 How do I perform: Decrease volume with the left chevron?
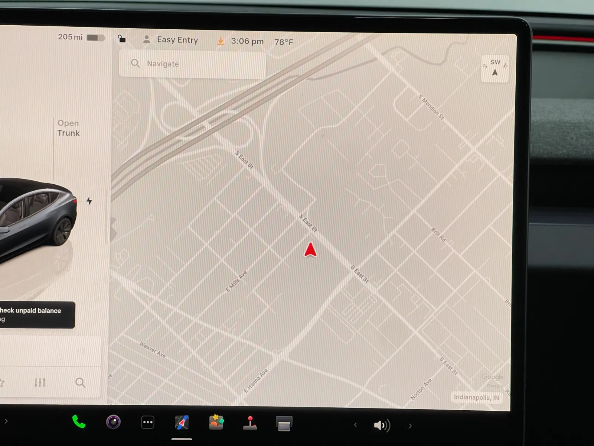(x=355, y=425)
